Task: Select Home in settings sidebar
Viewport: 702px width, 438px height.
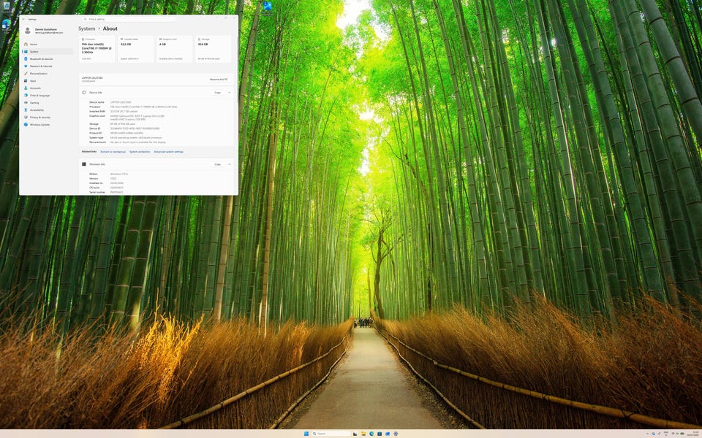Action: pyautogui.click(x=34, y=45)
